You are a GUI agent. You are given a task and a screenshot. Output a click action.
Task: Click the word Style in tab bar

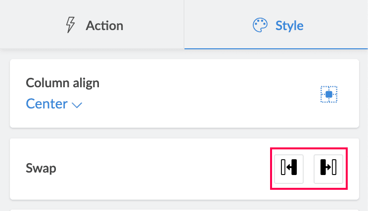pyautogui.click(x=289, y=25)
